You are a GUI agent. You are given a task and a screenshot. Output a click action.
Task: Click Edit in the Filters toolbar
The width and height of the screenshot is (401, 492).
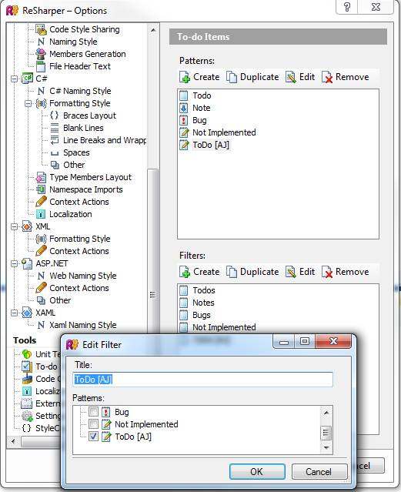(x=300, y=272)
